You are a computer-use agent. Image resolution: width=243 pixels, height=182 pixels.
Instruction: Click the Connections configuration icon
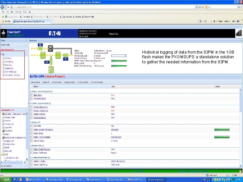coord(3,124)
